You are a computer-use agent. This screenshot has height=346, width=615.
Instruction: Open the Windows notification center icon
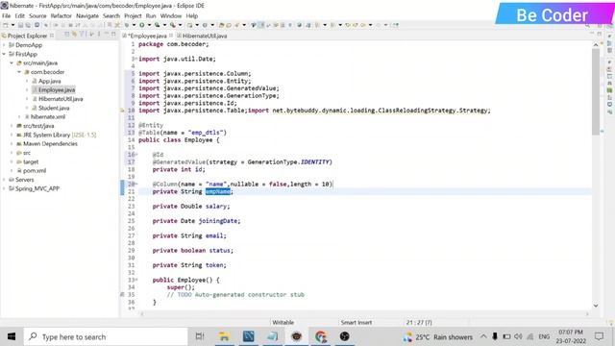(599, 336)
